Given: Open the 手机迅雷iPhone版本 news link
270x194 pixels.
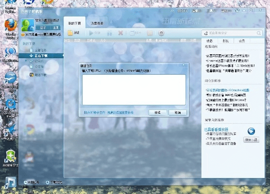Looking at the screenshot, I should click(230, 65).
